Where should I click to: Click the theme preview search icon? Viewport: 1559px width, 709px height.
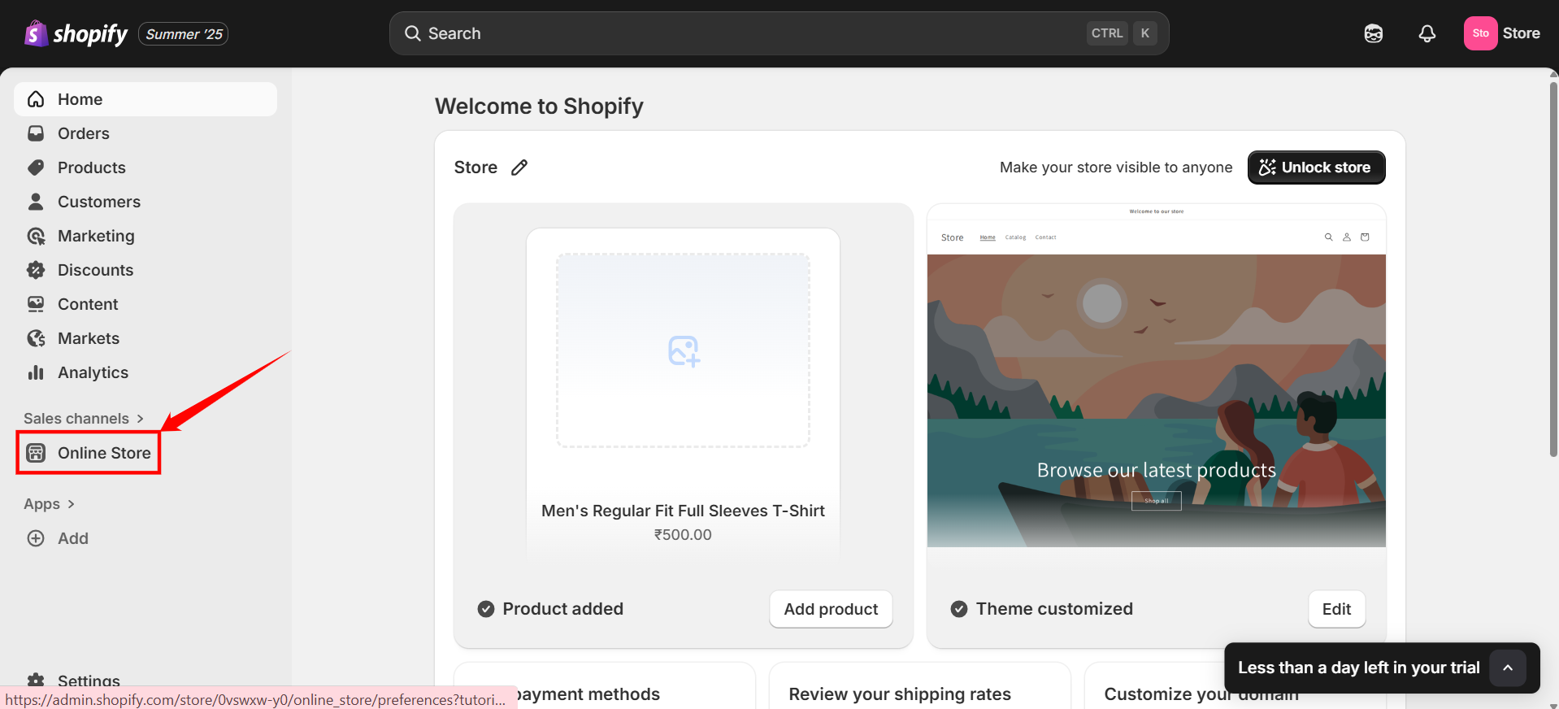point(1328,237)
